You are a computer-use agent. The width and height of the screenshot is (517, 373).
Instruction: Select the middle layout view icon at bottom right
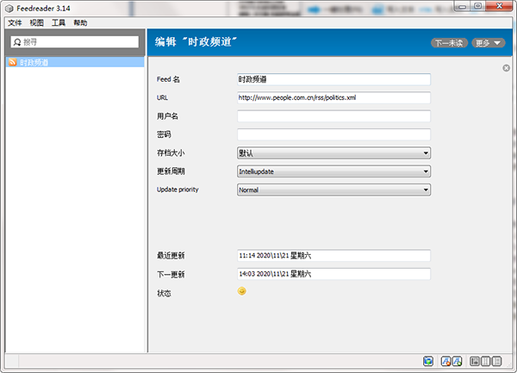485,361
